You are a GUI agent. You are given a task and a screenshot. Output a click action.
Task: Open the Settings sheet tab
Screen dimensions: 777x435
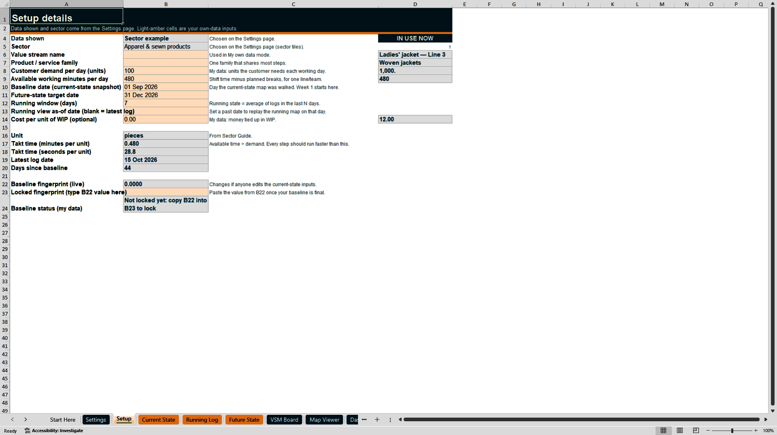tap(96, 420)
